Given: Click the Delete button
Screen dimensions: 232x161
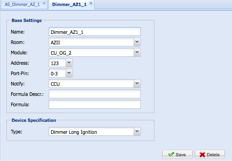Looking at the screenshot, I should [210, 154].
